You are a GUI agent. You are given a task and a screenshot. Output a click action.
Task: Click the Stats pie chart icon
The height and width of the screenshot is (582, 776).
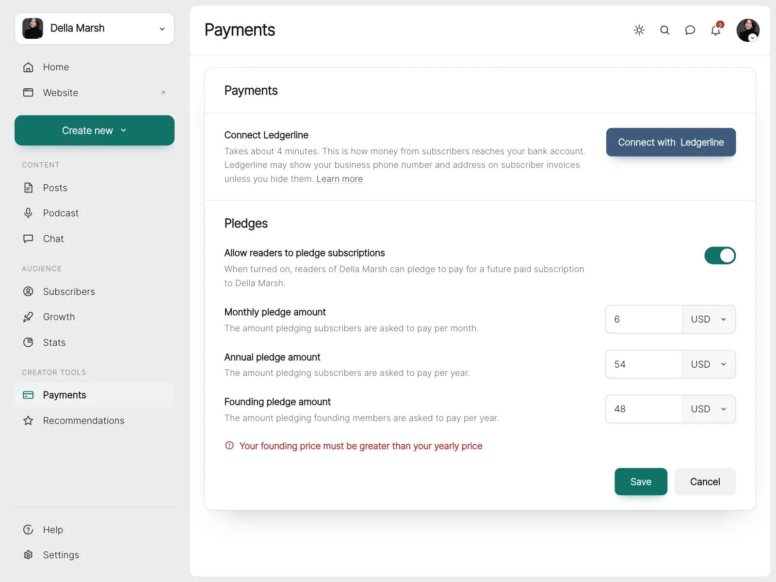pos(28,342)
